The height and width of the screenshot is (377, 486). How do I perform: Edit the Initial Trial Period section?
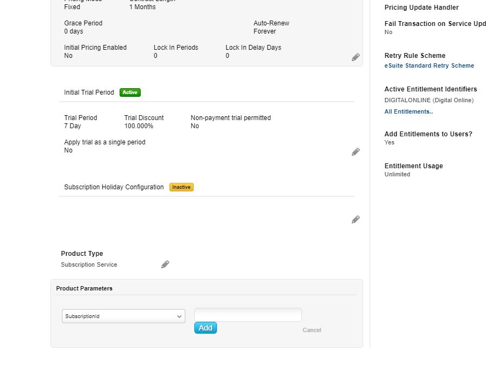coord(356,152)
